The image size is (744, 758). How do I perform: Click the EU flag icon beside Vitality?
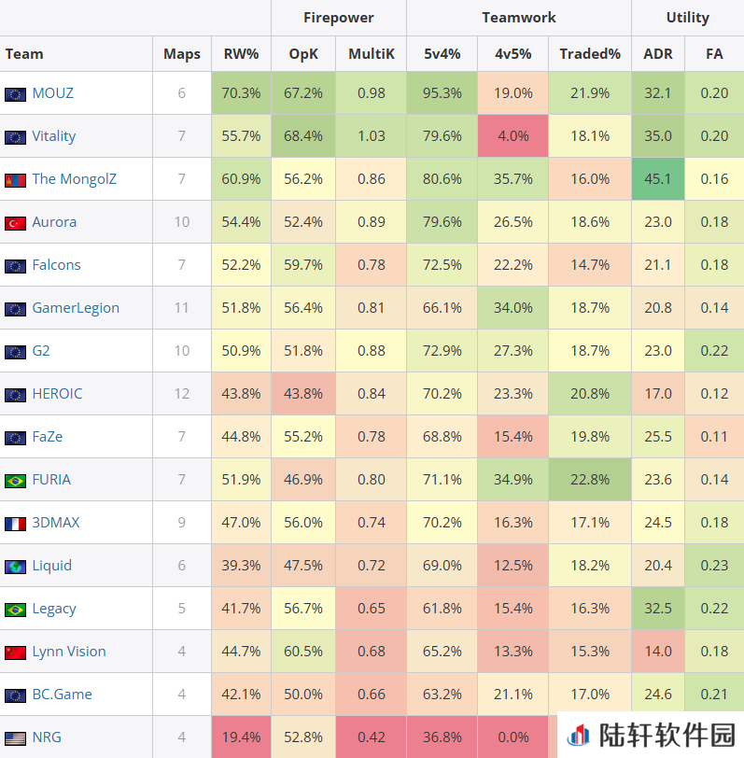[x=15, y=137]
